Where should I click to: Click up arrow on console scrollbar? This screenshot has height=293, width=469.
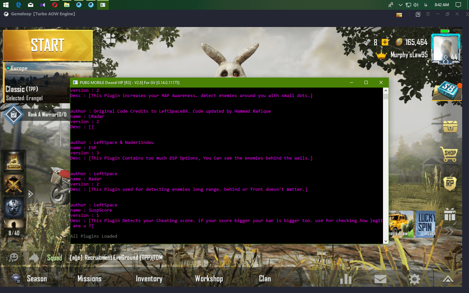(386, 91)
